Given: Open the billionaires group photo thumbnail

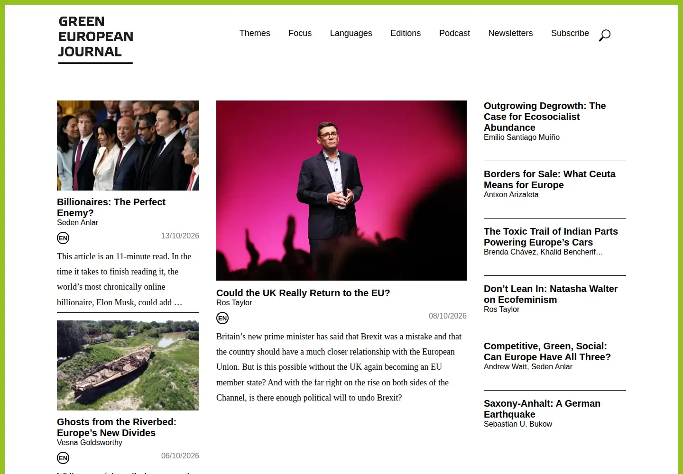Looking at the screenshot, I should coord(128,146).
